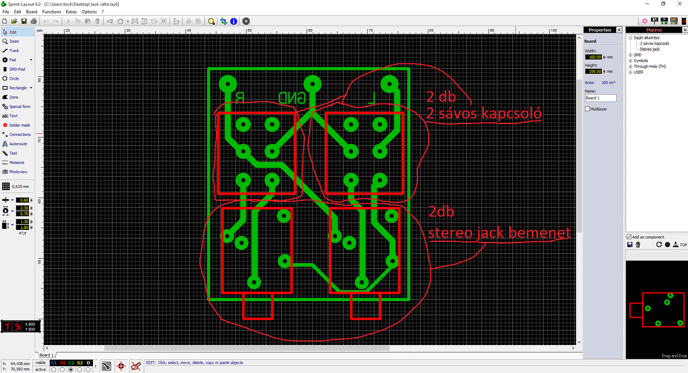Open the track width dropdown arrow
The height and width of the screenshot is (373, 688).
click(x=12, y=200)
